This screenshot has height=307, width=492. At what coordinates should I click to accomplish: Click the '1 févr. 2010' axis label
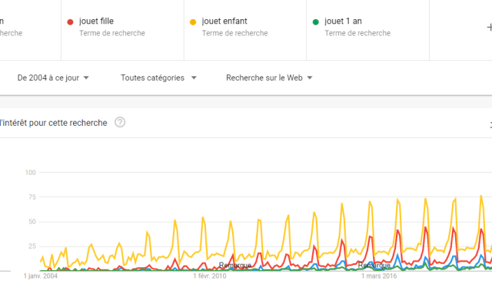coord(210,276)
